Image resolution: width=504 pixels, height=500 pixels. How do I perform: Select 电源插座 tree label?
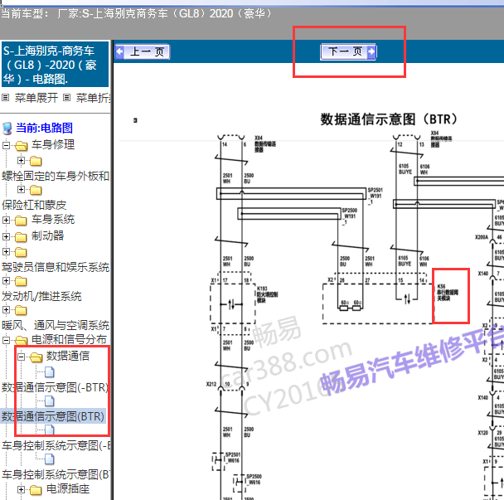point(68,489)
